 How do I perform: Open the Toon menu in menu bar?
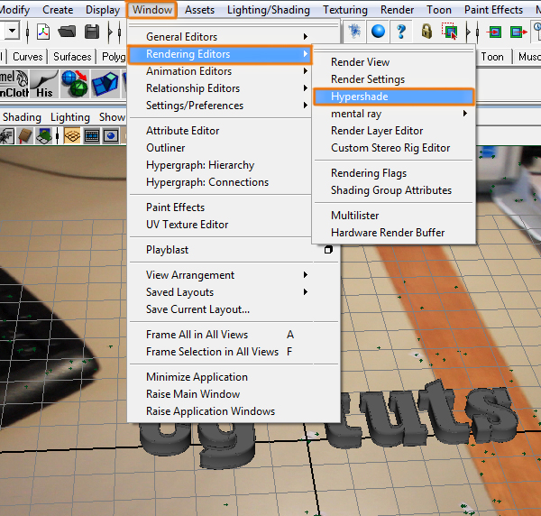(439, 10)
